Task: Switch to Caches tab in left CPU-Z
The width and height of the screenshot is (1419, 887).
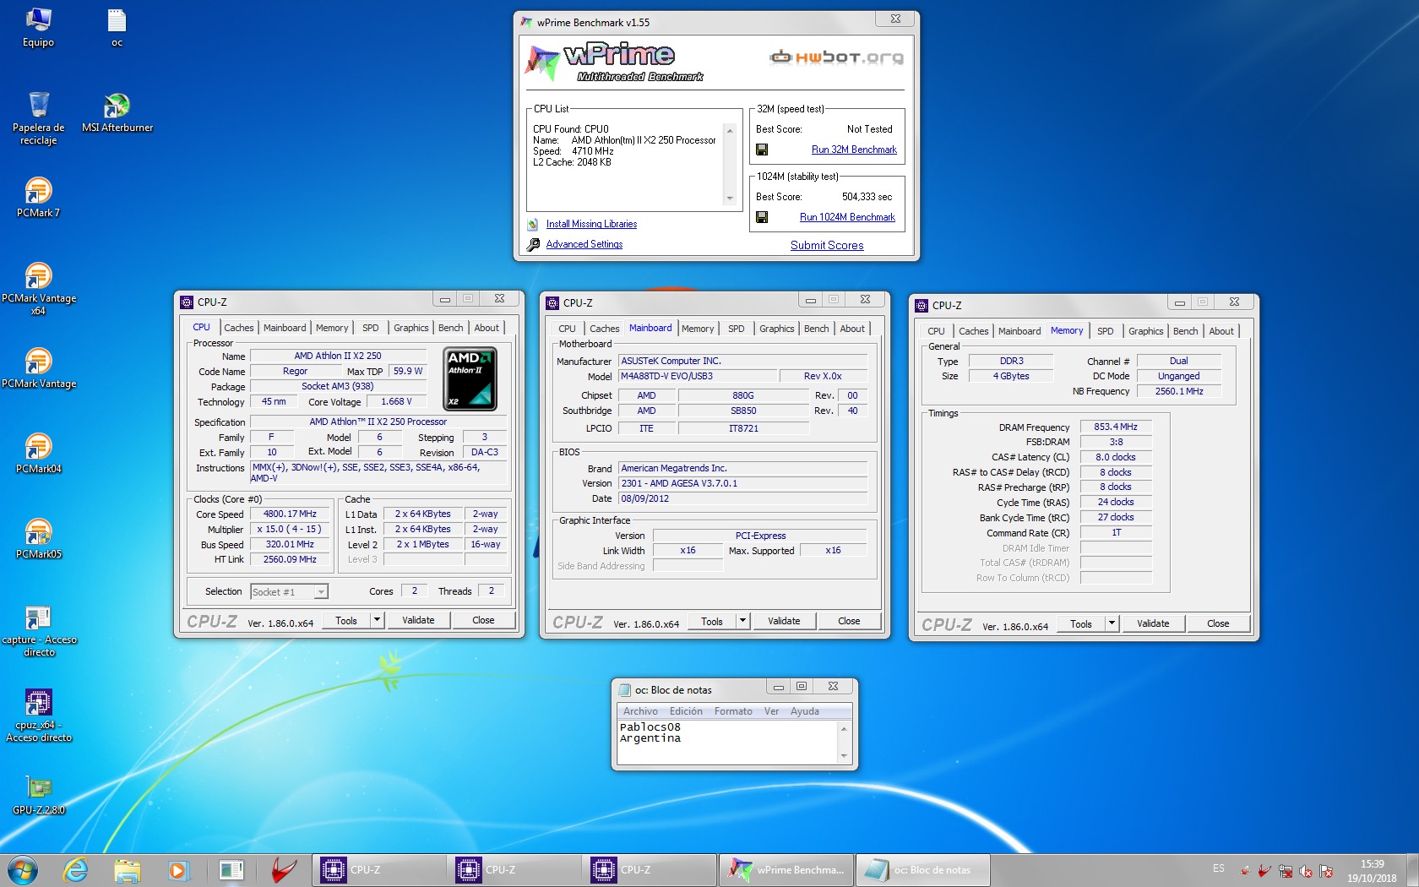Action: point(238,328)
